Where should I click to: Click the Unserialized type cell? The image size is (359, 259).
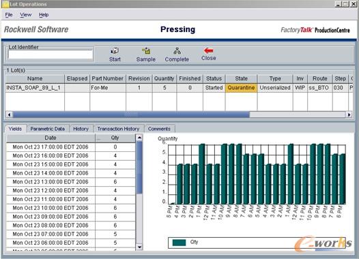click(275, 88)
